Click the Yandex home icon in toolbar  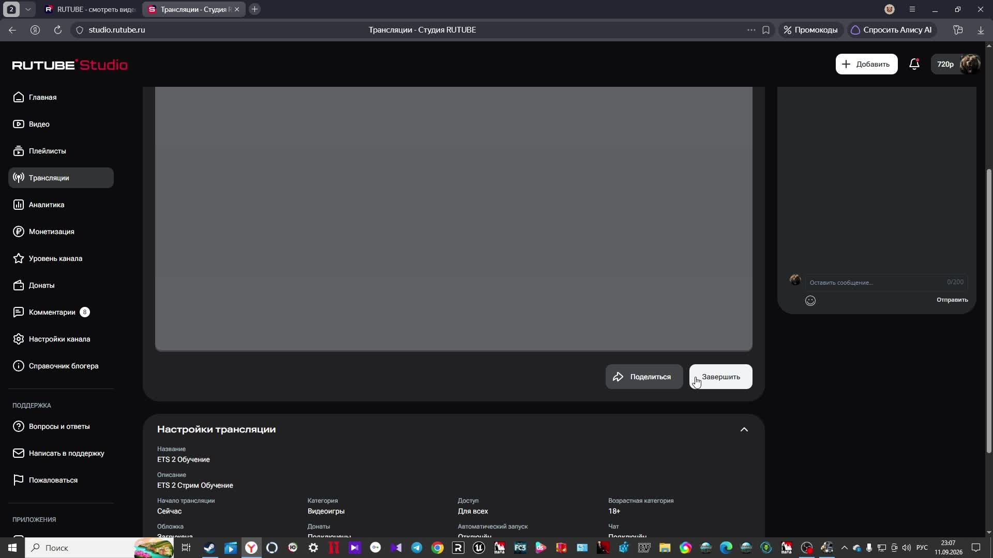[35, 30]
